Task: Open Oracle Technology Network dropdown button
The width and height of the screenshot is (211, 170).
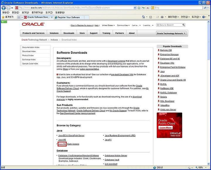Action: (171, 33)
